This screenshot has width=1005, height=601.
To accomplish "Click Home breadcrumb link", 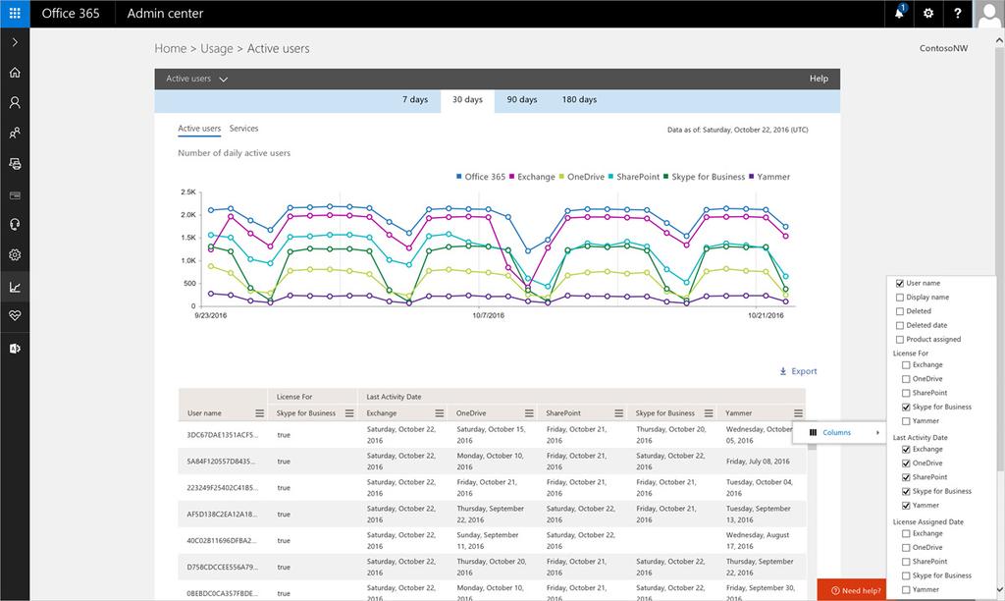I will click(x=171, y=49).
